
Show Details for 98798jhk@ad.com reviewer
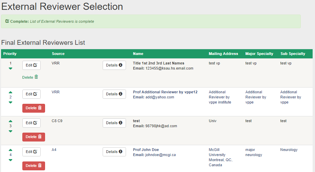tap(114, 123)
